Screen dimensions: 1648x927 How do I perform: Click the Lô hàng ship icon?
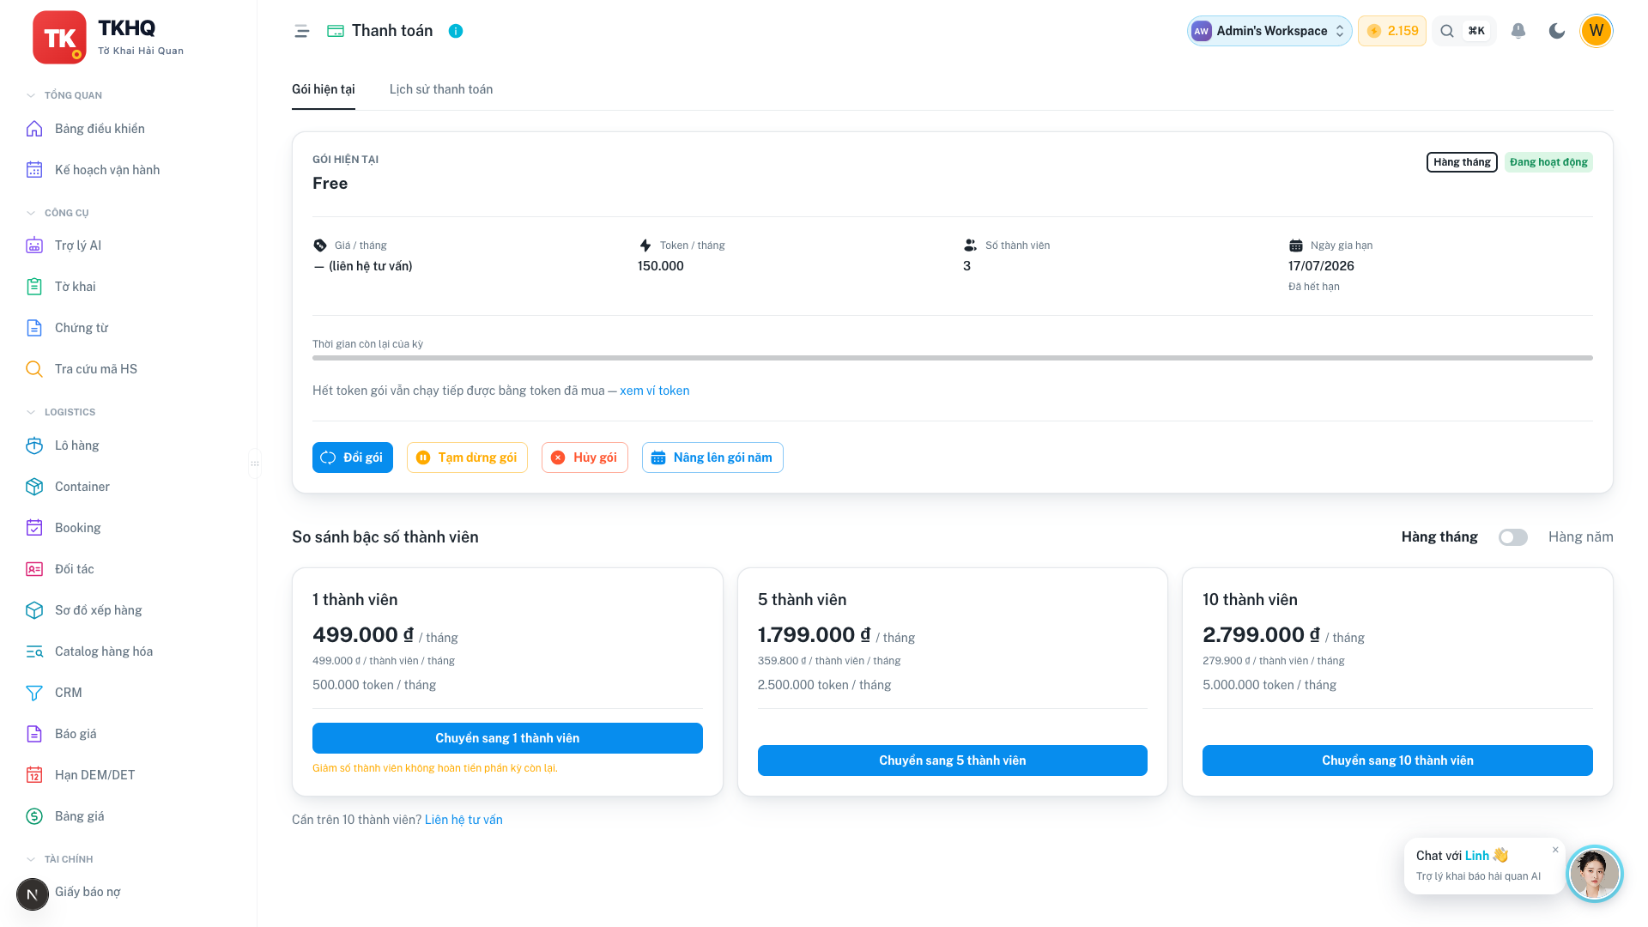tap(34, 445)
